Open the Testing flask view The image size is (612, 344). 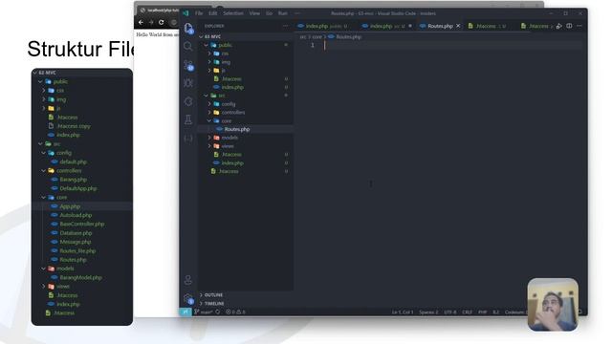(188, 119)
